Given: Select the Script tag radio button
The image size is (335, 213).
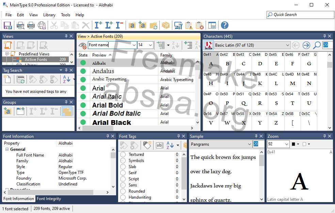Looking at the screenshot, I should pos(123,179).
